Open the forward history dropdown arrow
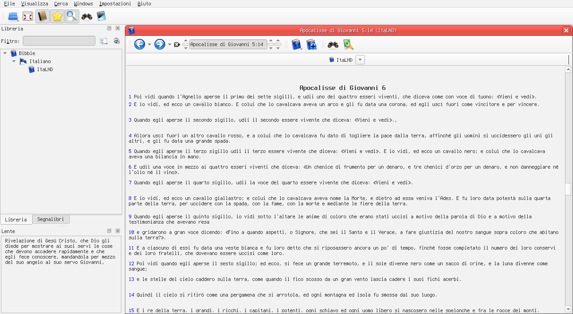Image resolution: width=573 pixels, height=314 pixels. coord(170,44)
